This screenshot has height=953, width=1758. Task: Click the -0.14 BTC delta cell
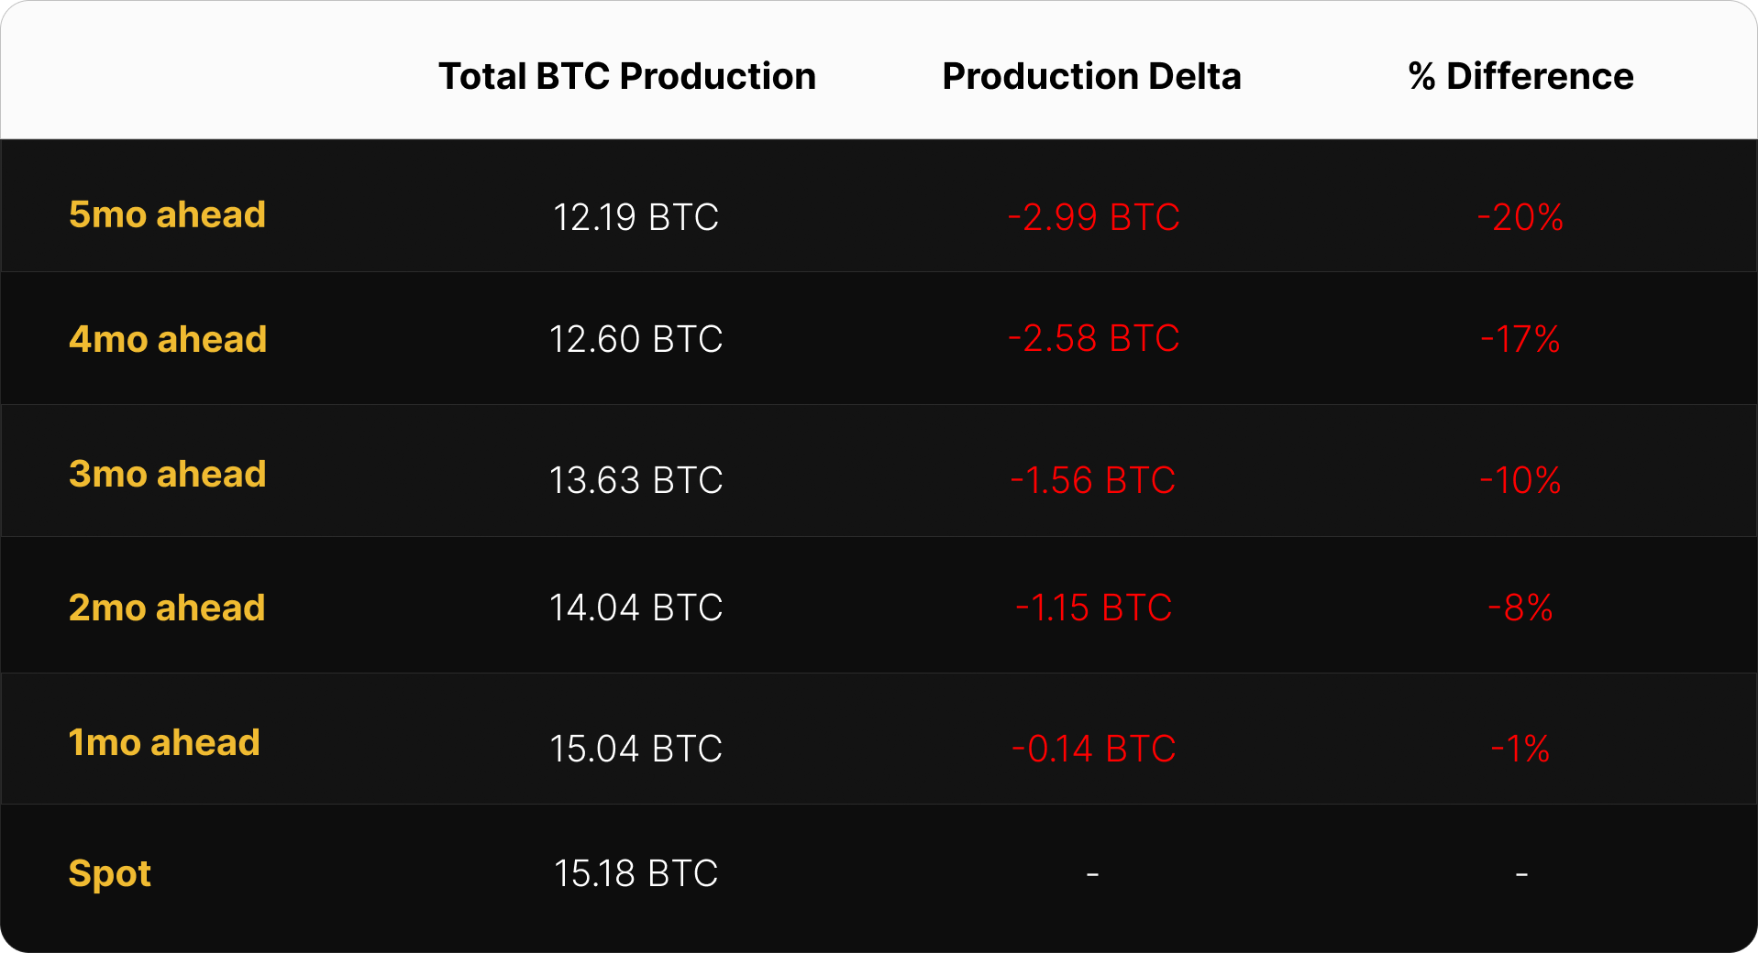point(1093,749)
